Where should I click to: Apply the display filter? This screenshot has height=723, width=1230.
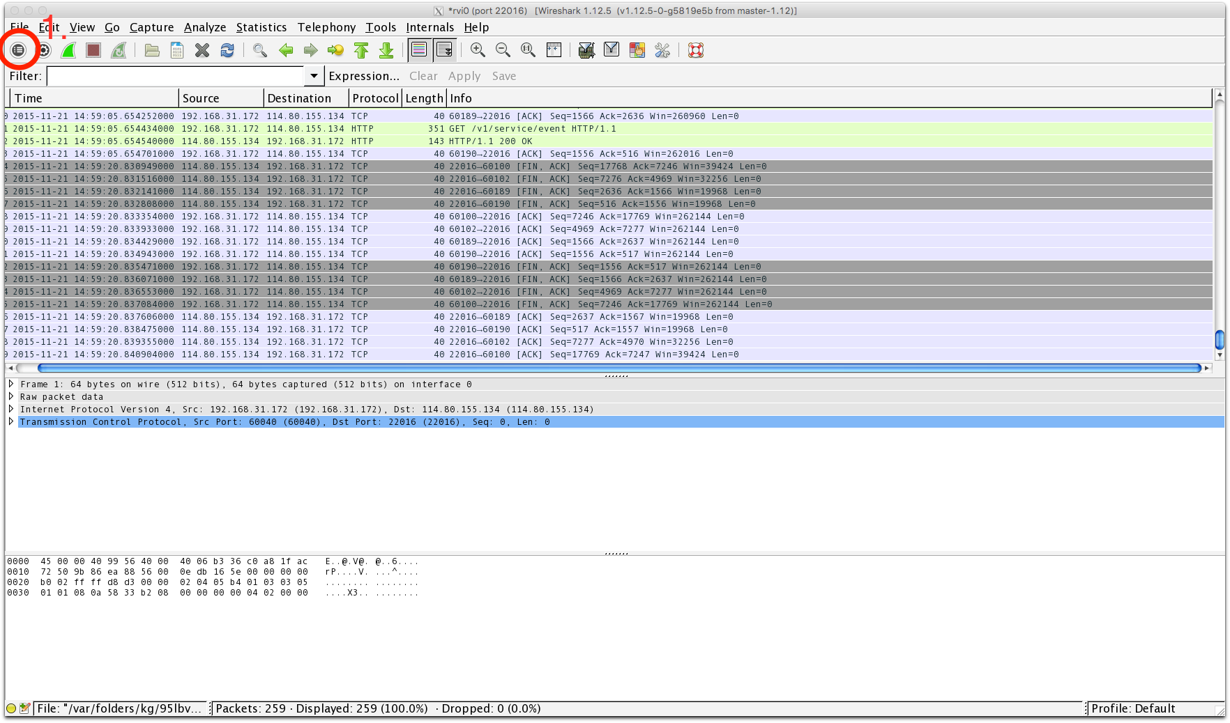click(x=464, y=76)
